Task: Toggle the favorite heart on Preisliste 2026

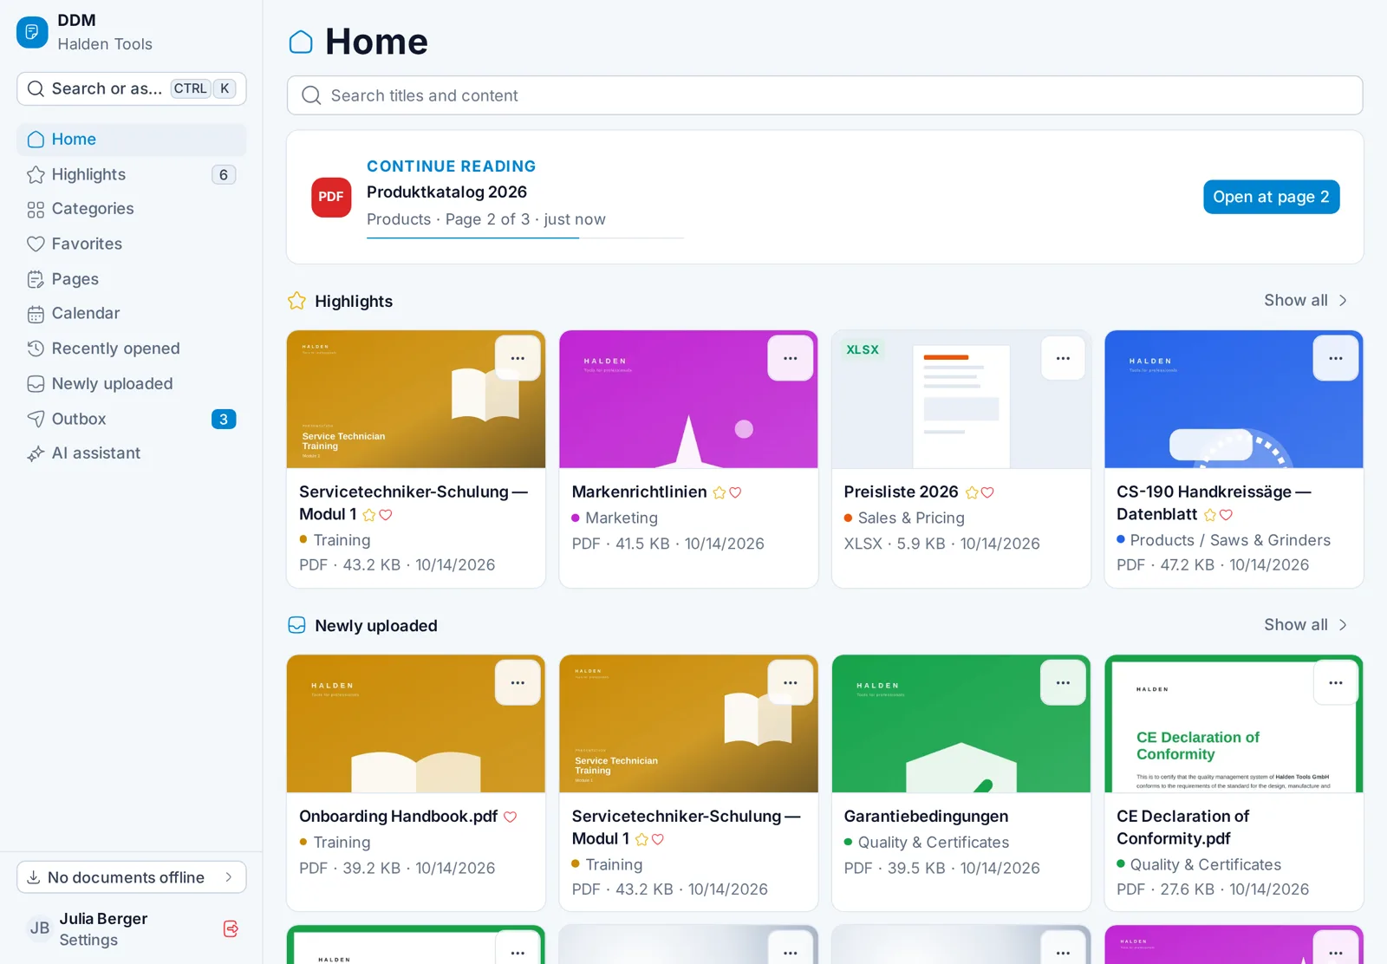Action: 987,492
